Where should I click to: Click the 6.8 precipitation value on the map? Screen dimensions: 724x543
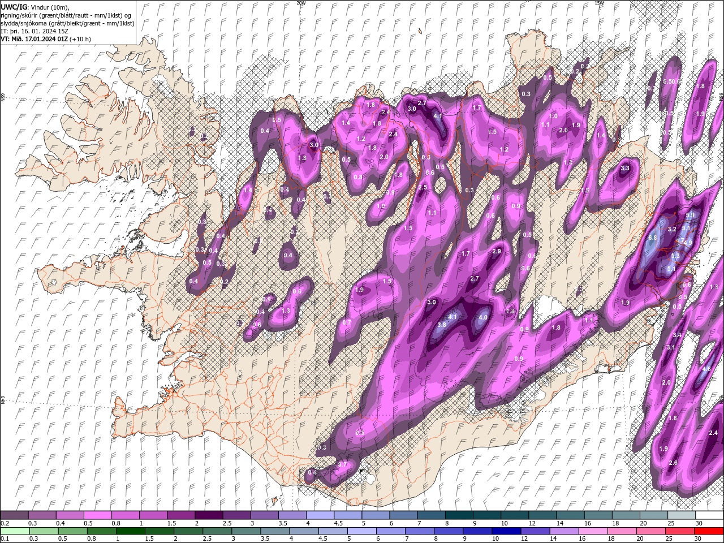(653, 238)
